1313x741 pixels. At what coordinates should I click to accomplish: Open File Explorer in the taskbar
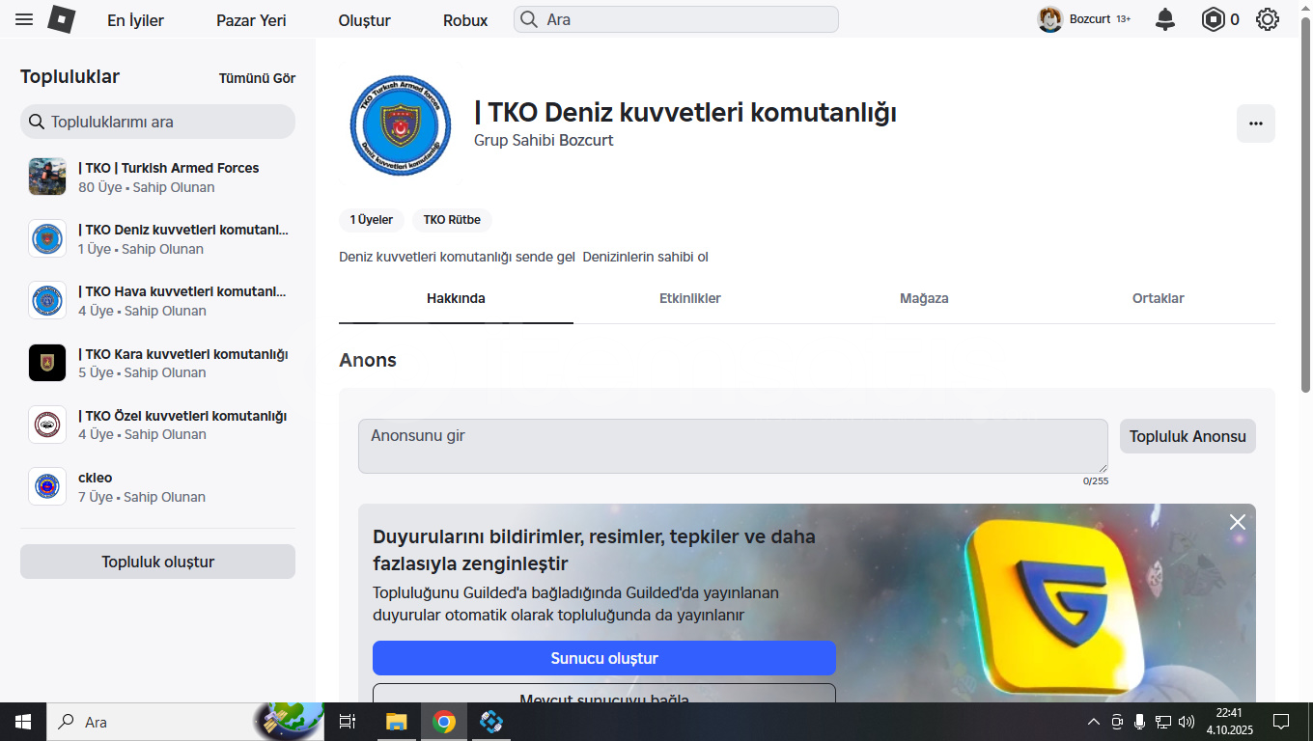(396, 722)
